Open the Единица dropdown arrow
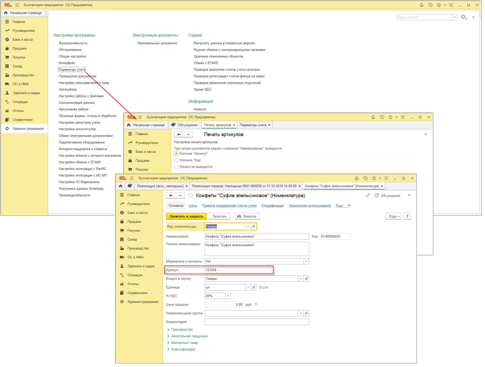 click(x=248, y=287)
